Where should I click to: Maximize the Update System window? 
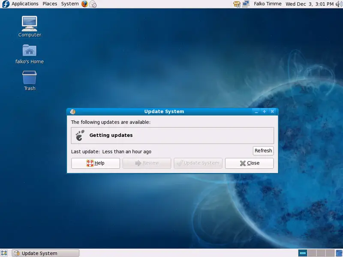pyautogui.click(x=264, y=112)
